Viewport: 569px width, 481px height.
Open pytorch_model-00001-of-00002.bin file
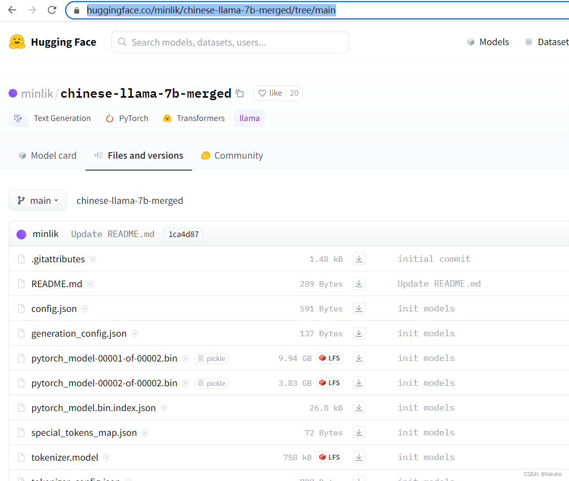click(104, 358)
